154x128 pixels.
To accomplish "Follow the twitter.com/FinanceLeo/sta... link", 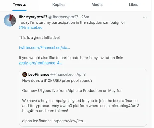I will click(x=45, y=48).
